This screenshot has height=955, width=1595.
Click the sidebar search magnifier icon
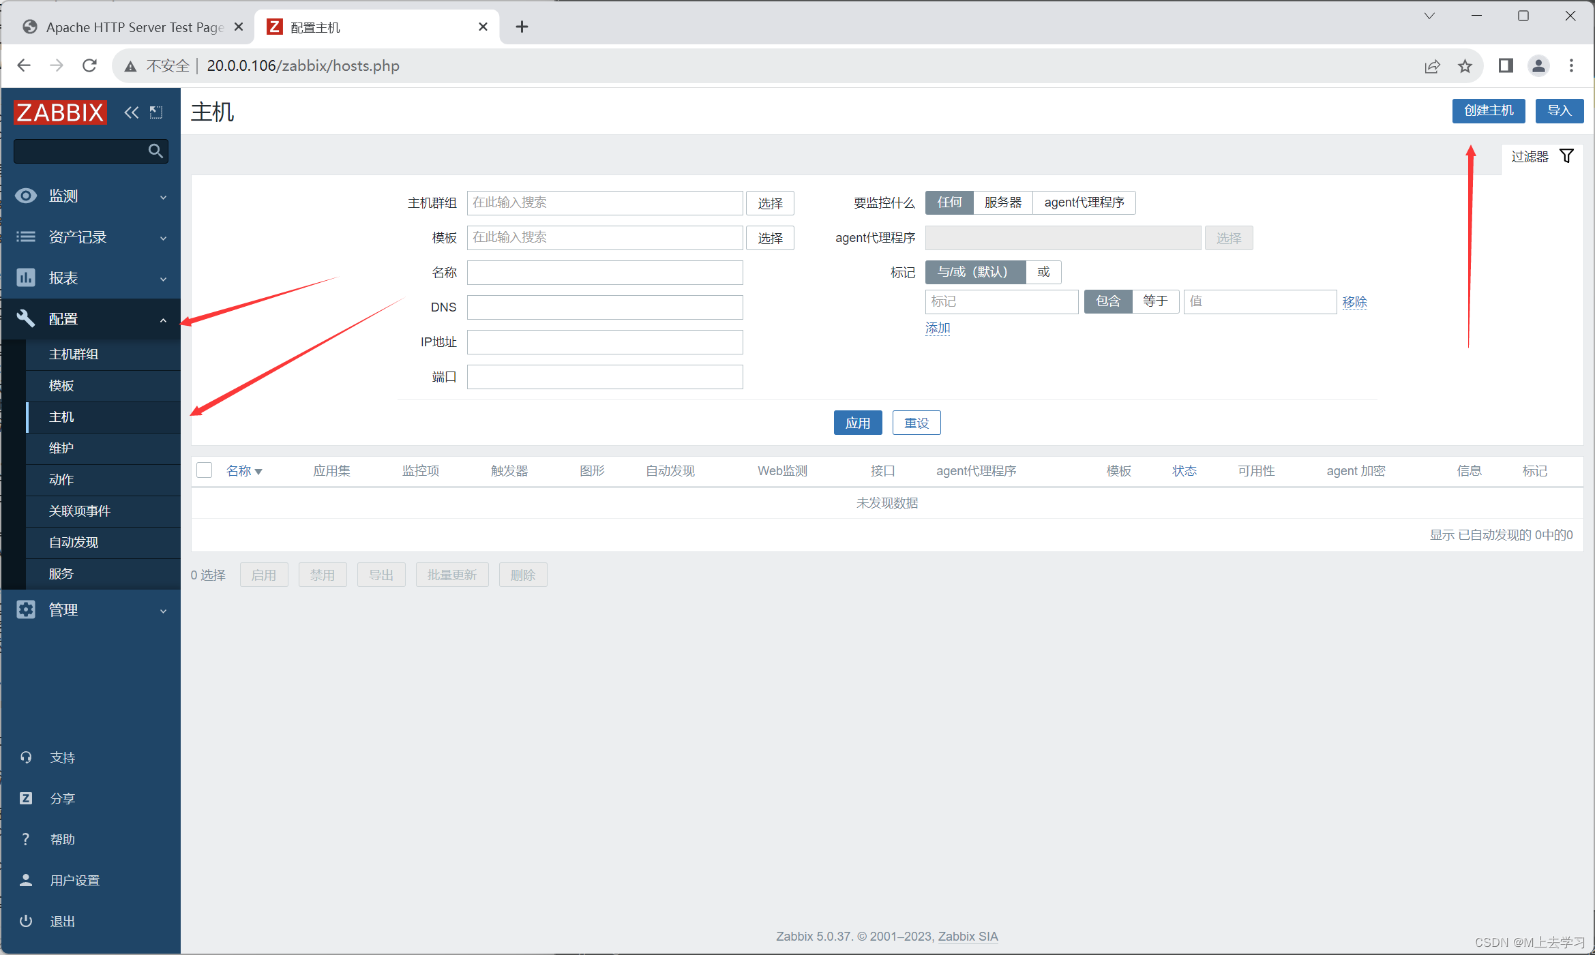[155, 151]
